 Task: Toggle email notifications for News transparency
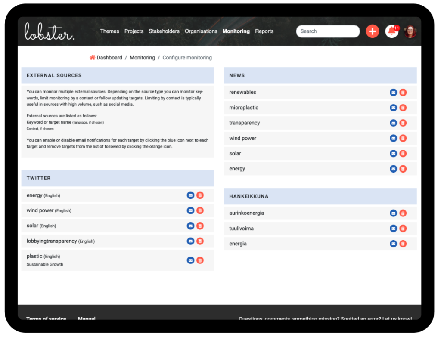(x=393, y=123)
